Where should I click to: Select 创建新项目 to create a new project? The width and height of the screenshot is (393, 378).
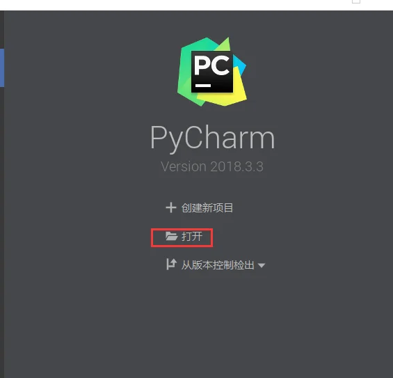point(207,207)
